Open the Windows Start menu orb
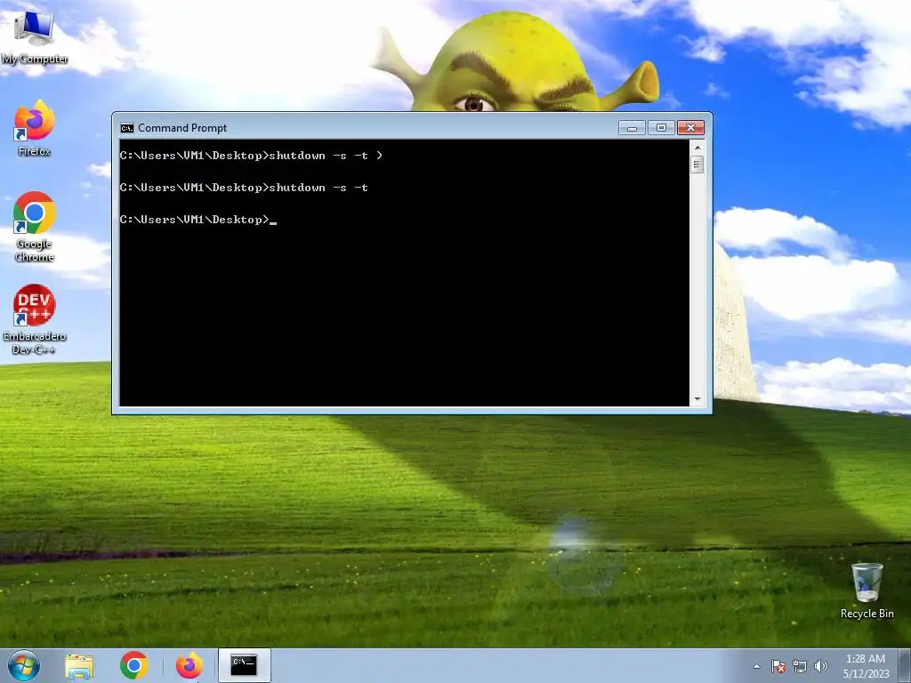 (x=24, y=665)
